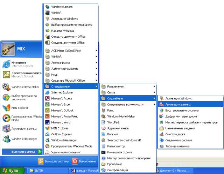This screenshot has width=224, height=174.
Task: Choose Архивация данных in Служебные submenu
Action: pos(190,104)
